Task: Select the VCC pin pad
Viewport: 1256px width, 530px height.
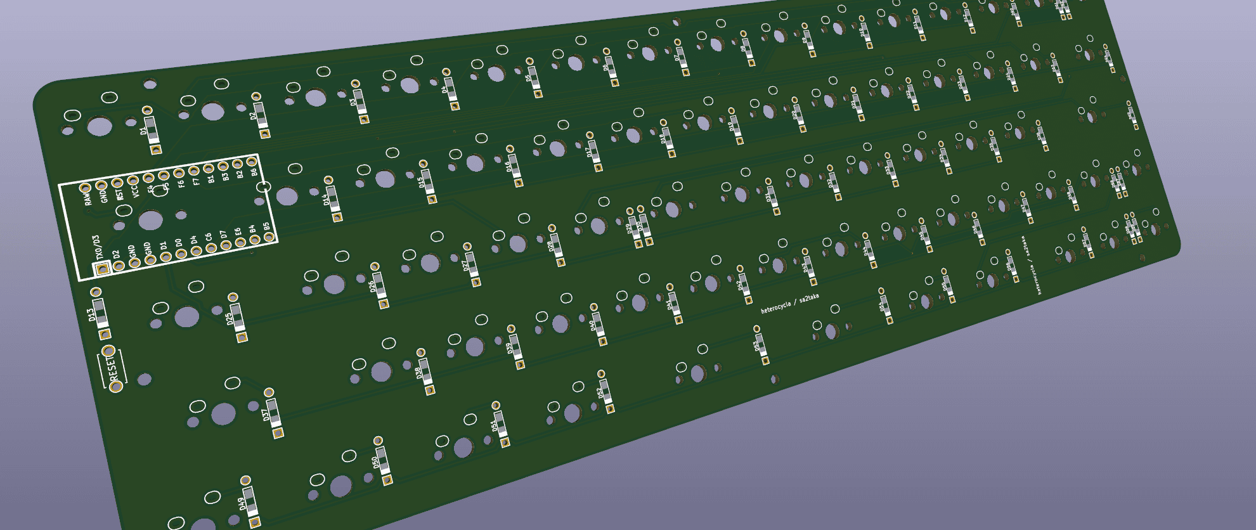Action: tap(133, 181)
